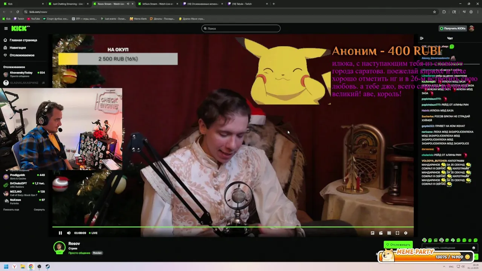Viewport: 482px width, 271px height.
Task: Show hidden system tray icons
Action: click(x=443, y=266)
